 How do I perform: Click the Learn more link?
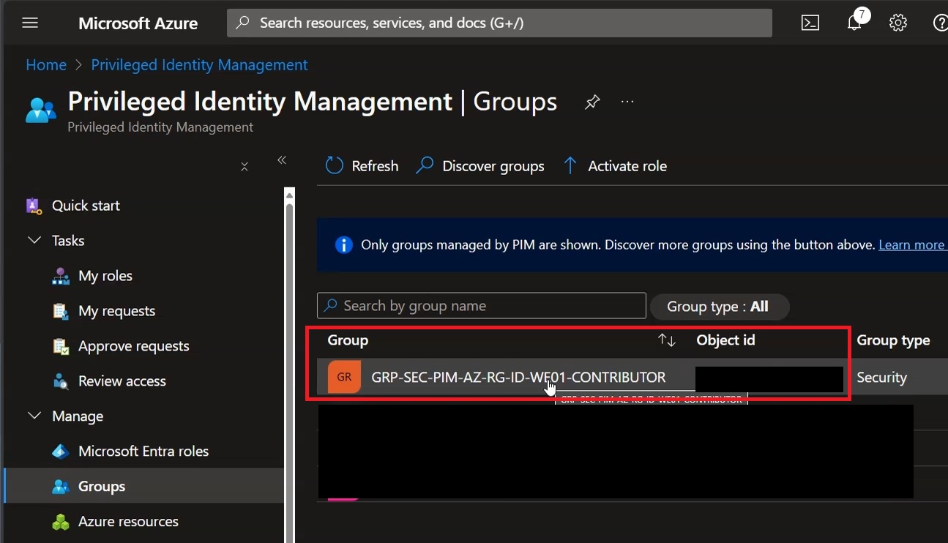(x=911, y=245)
